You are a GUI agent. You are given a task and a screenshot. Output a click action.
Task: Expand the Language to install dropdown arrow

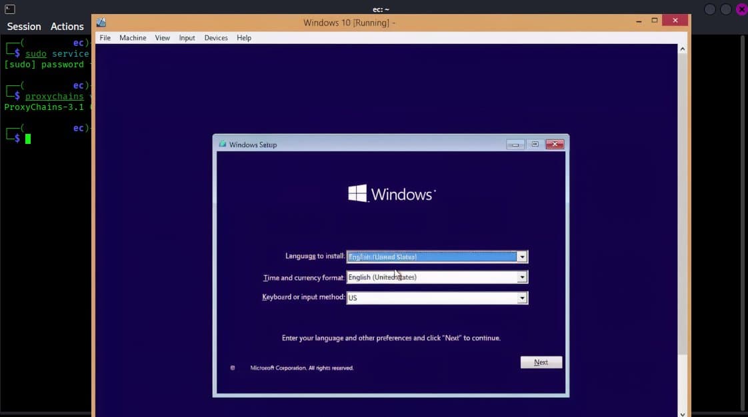click(x=522, y=257)
